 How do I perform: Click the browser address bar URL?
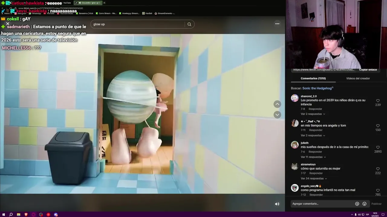click(x=50, y=8)
